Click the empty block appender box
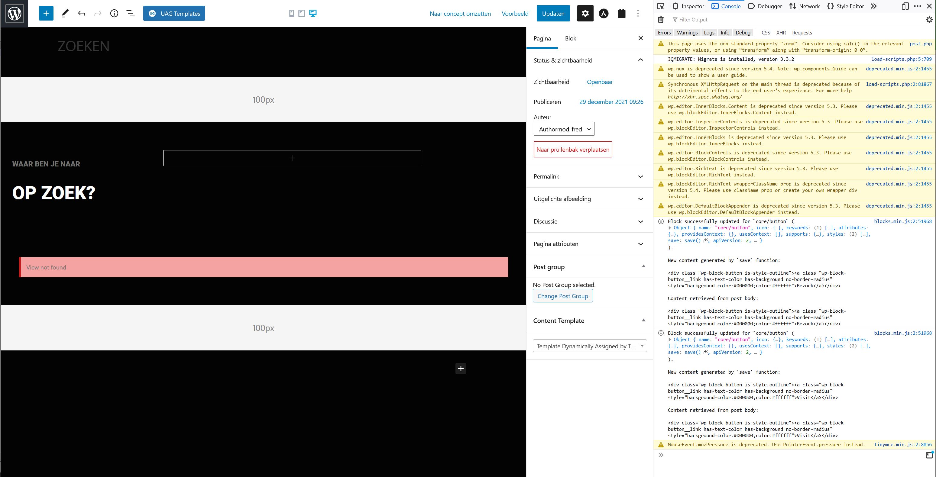Screen dimensions: 936x477 coord(292,158)
